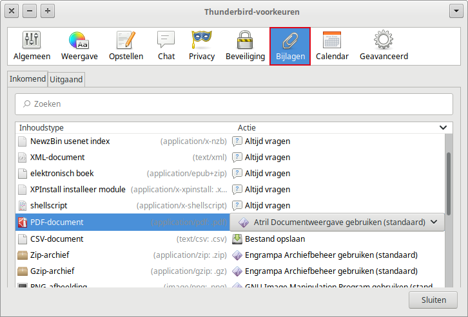Click the (application/x-nzb) type label
The height and width of the screenshot is (317, 468).
tap(193, 141)
